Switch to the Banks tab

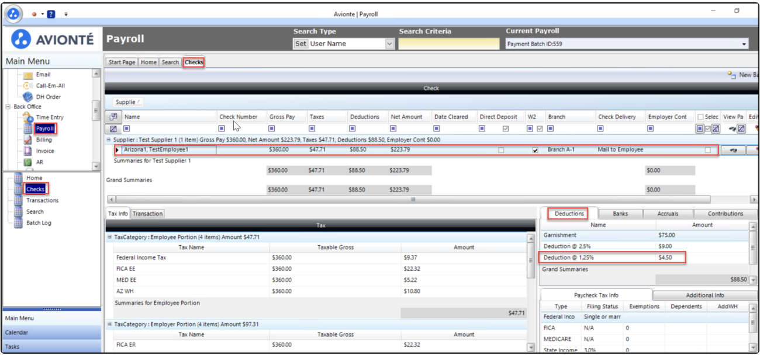(620, 214)
